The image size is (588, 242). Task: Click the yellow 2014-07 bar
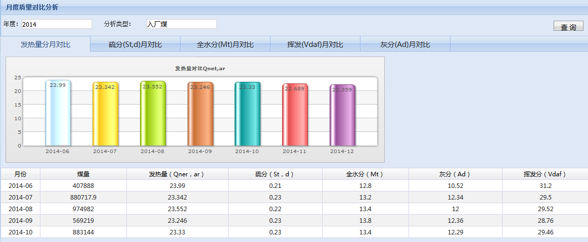[x=105, y=115]
